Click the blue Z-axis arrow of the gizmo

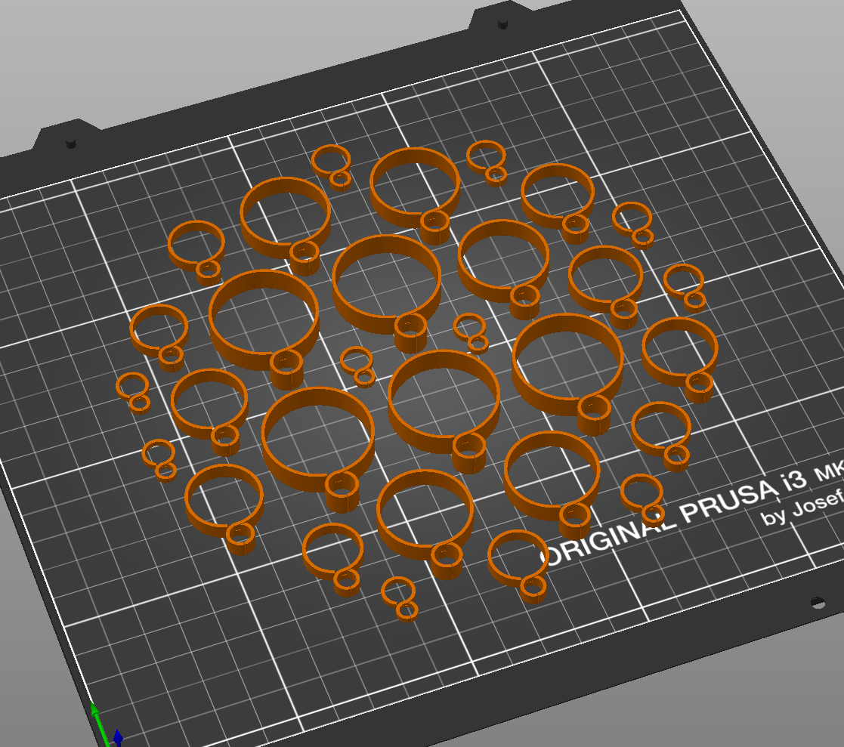click(x=117, y=736)
